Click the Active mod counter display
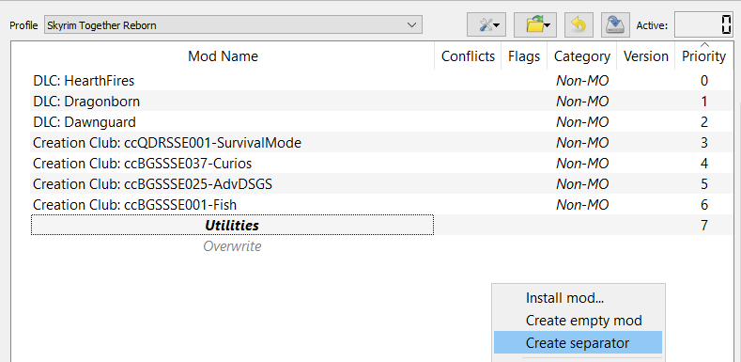This screenshot has height=362, width=741. click(x=704, y=24)
